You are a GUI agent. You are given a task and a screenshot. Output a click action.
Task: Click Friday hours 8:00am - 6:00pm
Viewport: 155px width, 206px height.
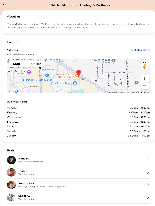click(x=140, y=126)
